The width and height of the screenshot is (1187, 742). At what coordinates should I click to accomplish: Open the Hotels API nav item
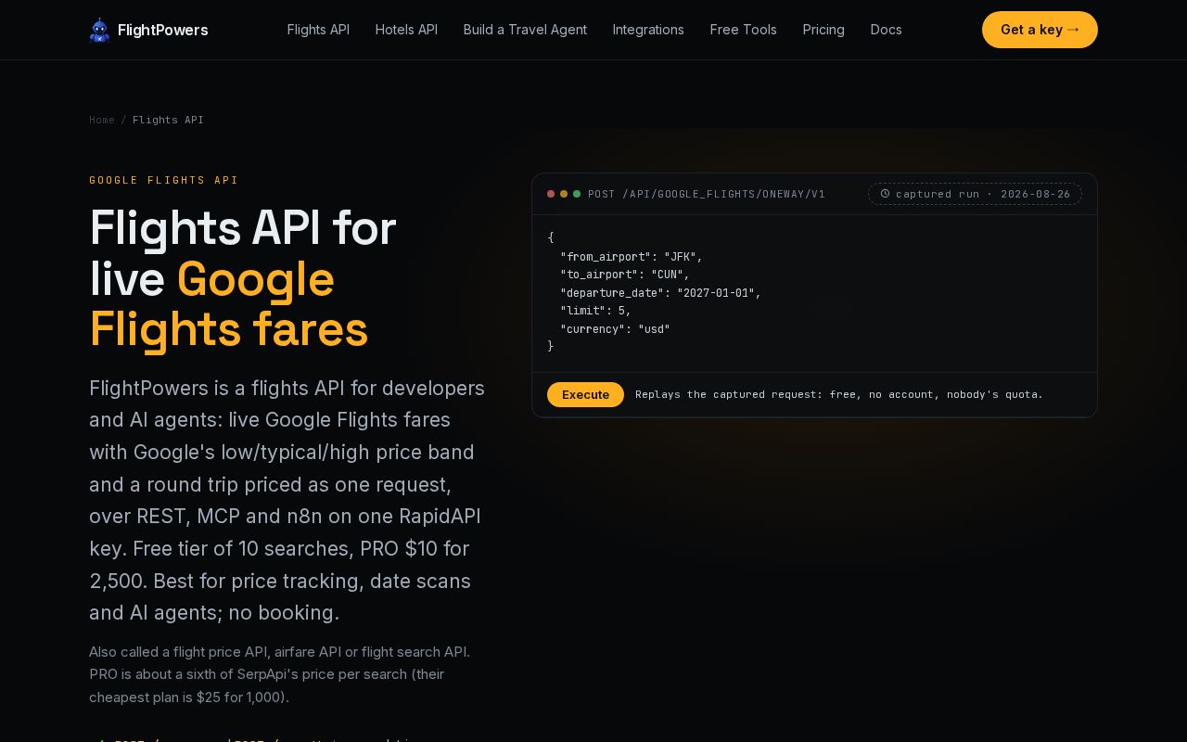[x=406, y=30]
